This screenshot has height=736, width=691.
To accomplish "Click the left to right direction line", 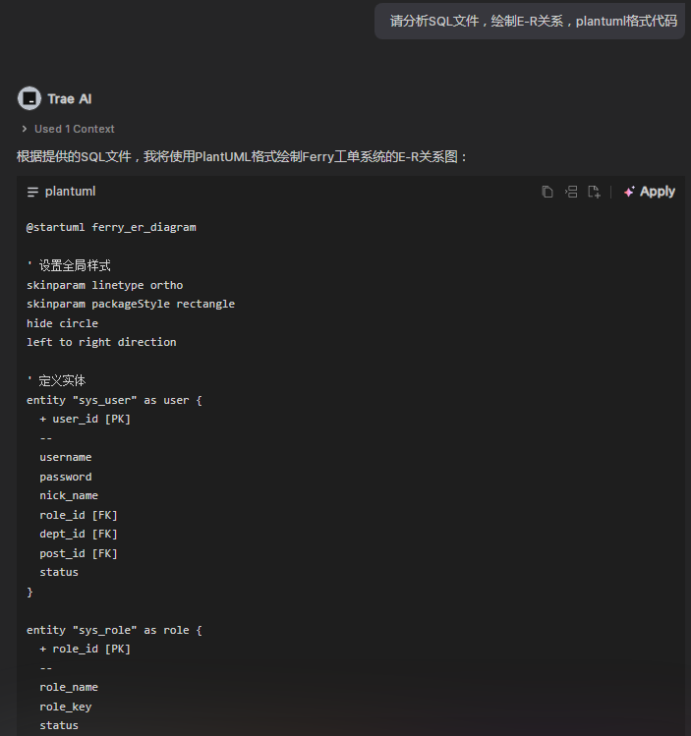I will (x=101, y=342).
